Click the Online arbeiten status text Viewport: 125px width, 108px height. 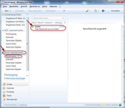(x=112, y=105)
